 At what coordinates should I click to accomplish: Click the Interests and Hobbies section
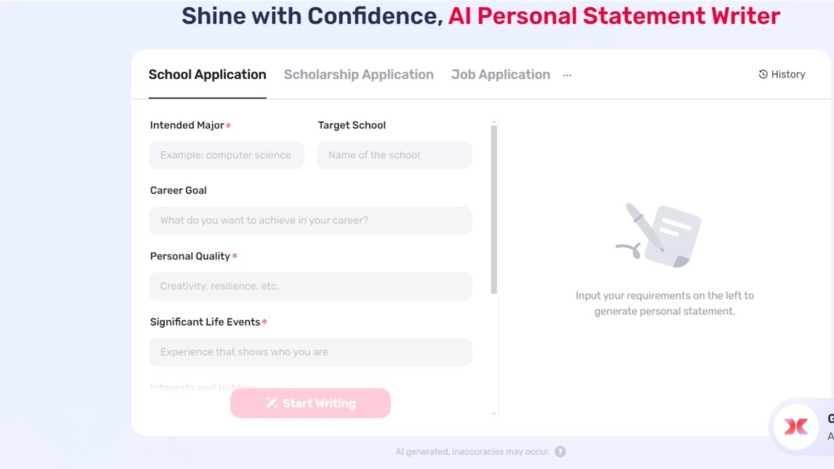pyautogui.click(x=203, y=387)
